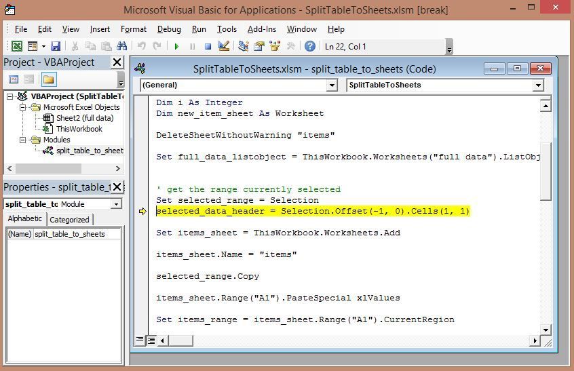Save the workbook with the floppy icon
Viewport: 574px width, 371px height.
coord(56,47)
